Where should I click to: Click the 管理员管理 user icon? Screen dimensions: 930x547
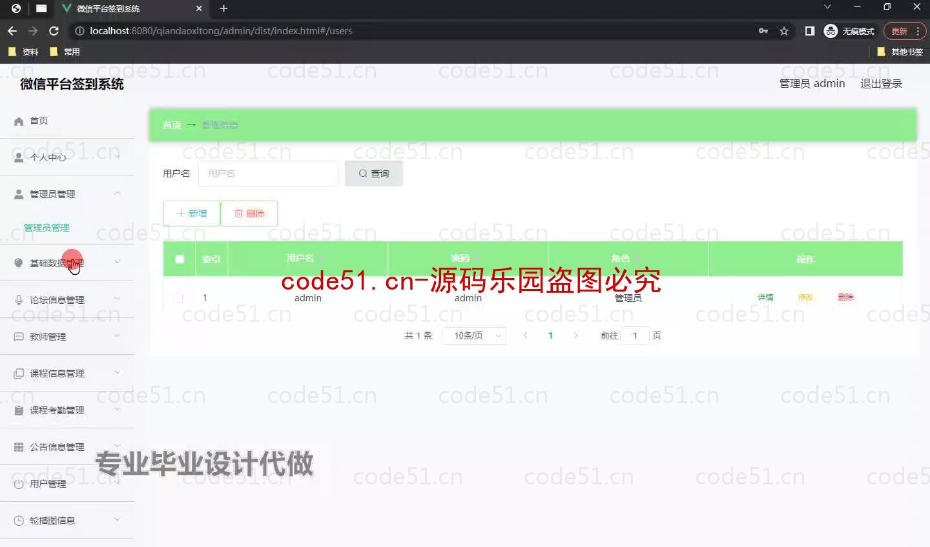coord(19,194)
